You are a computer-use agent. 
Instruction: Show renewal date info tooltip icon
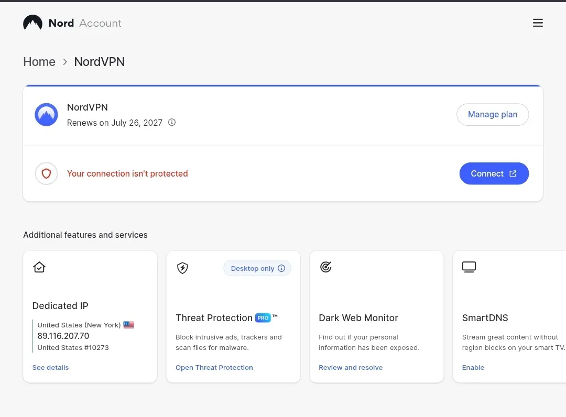tap(172, 122)
